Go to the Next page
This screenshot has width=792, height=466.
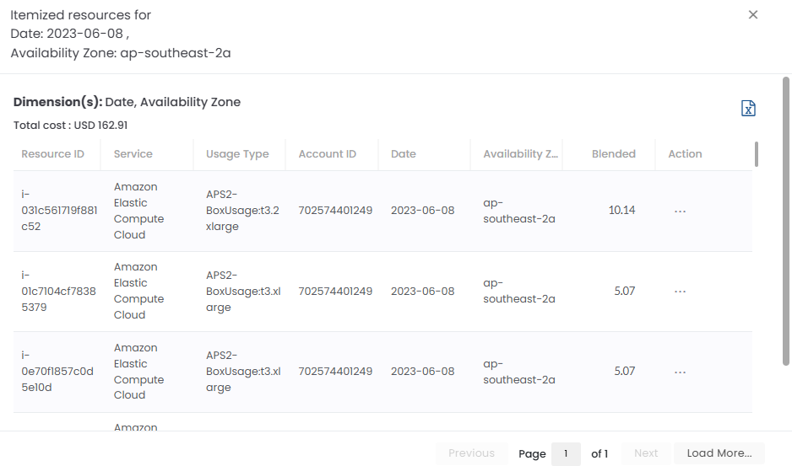coord(646,453)
